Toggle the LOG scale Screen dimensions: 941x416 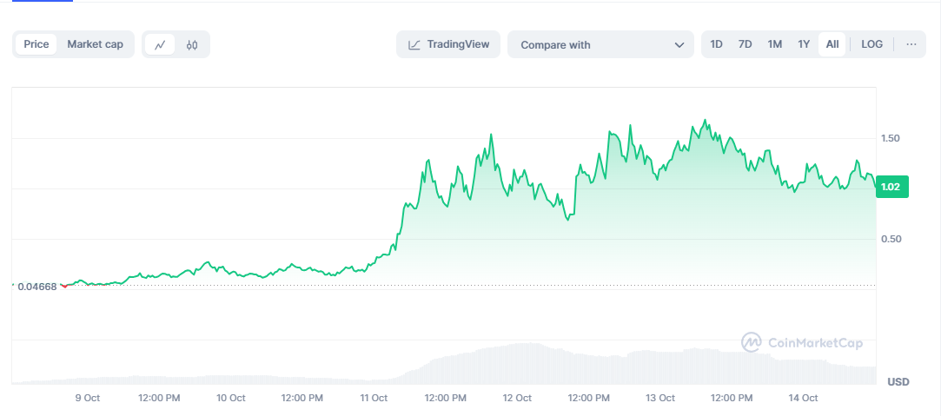(x=871, y=44)
